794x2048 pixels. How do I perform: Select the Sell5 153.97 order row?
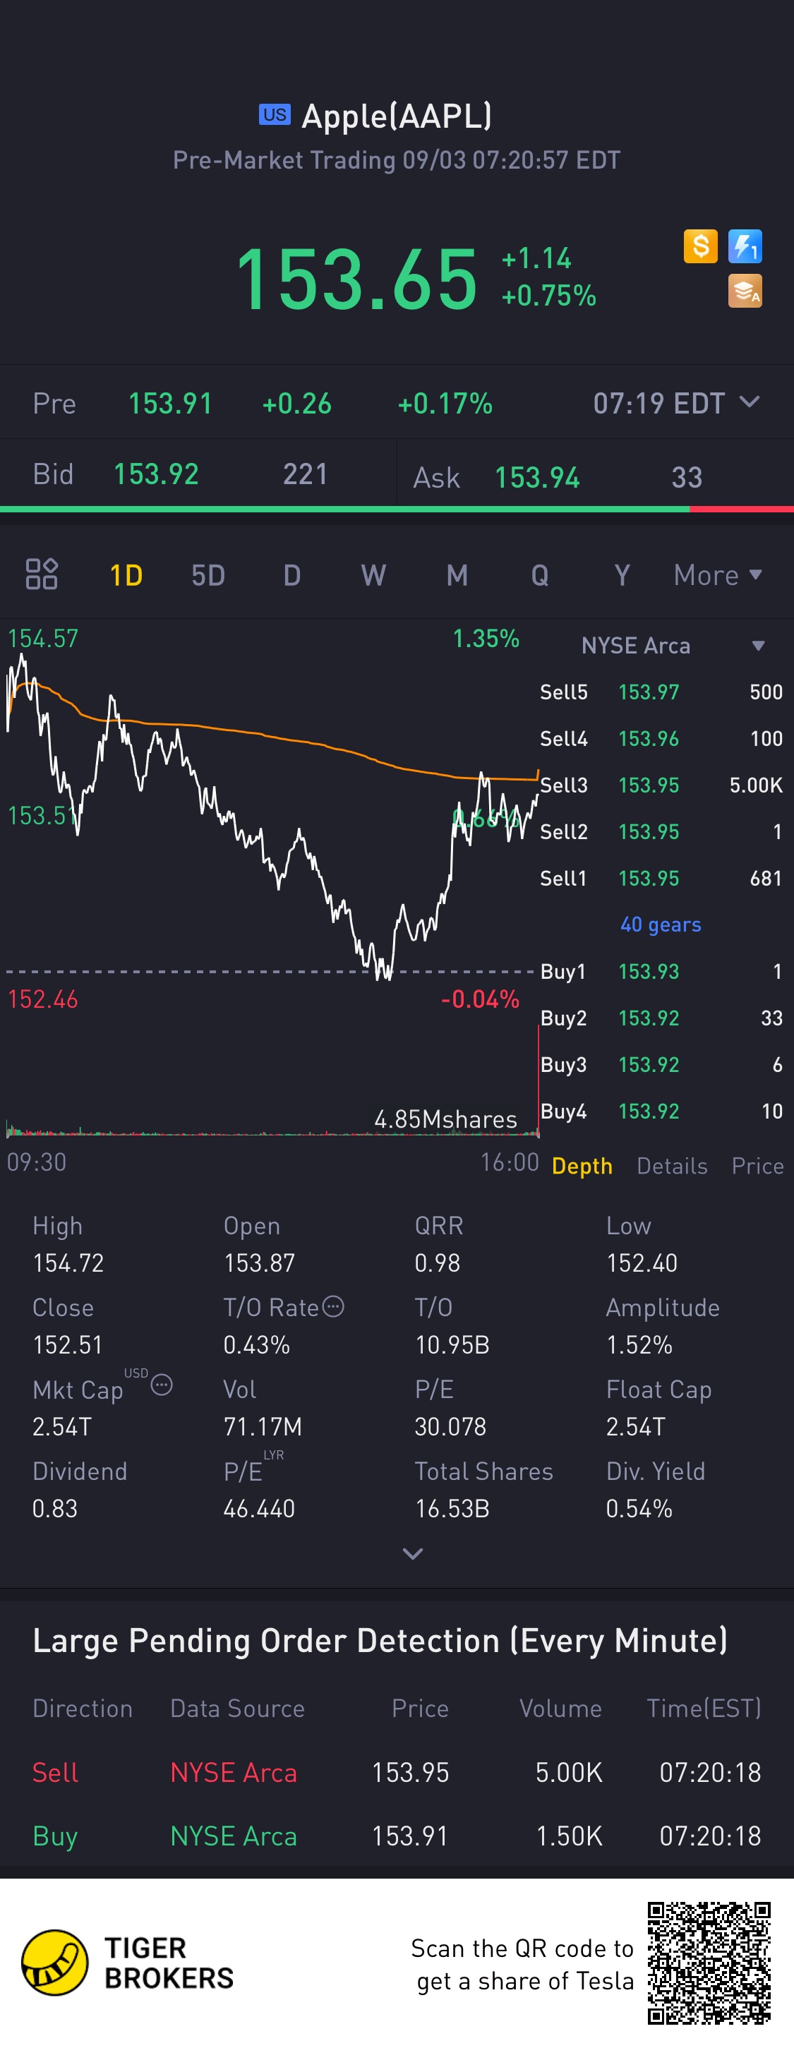(661, 692)
